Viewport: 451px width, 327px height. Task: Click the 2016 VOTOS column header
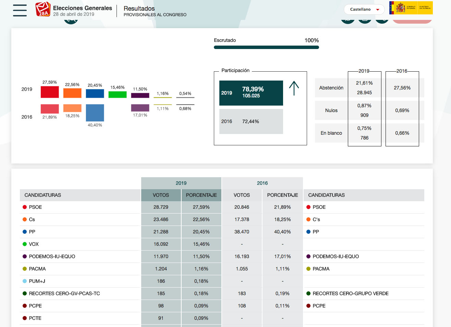pyautogui.click(x=242, y=195)
